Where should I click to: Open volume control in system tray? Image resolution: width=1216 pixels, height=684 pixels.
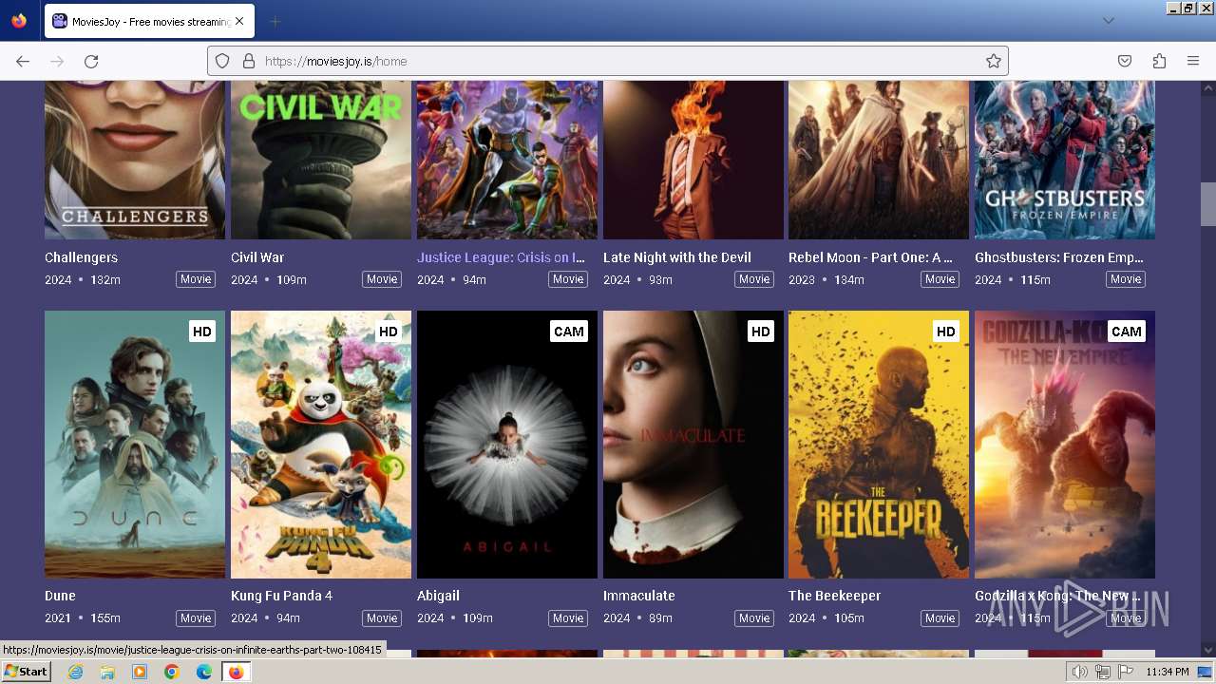point(1079,672)
